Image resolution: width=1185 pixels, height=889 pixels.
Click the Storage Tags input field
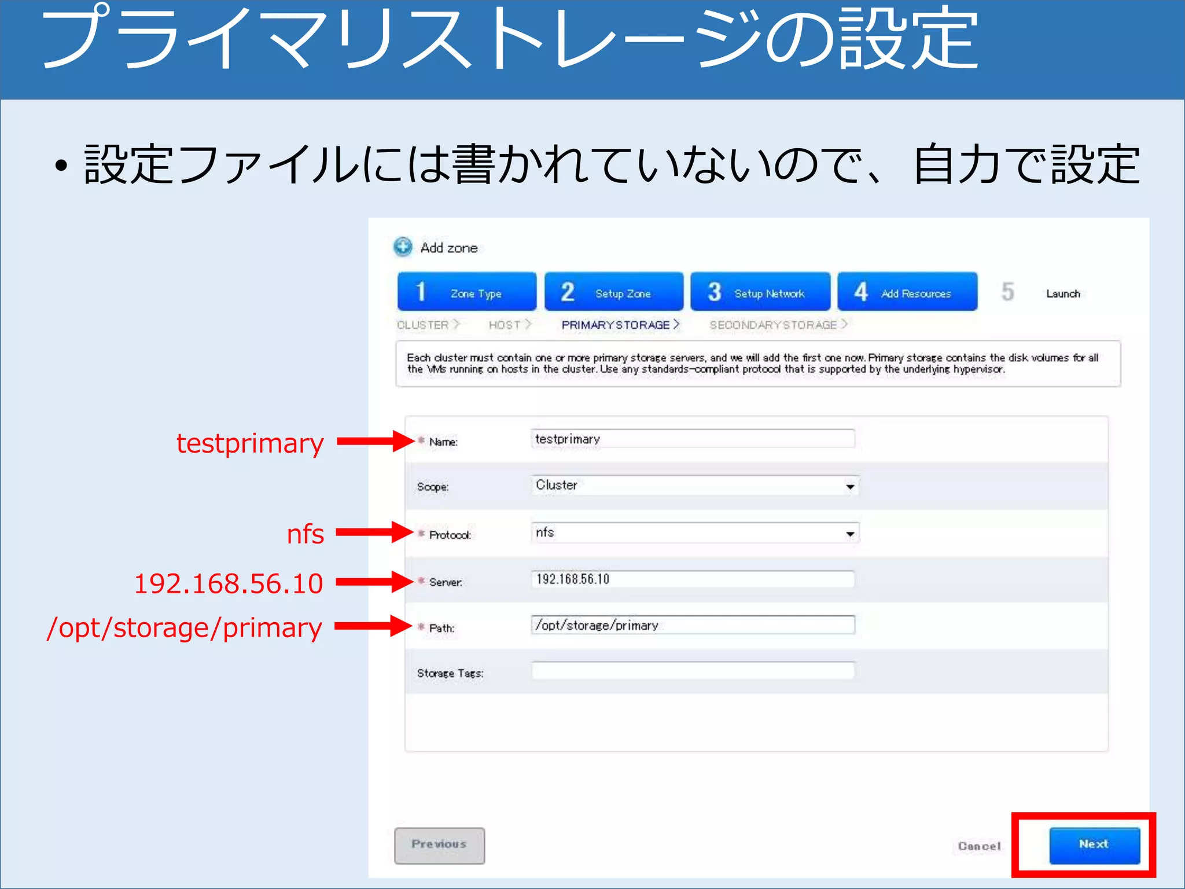pos(693,671)
